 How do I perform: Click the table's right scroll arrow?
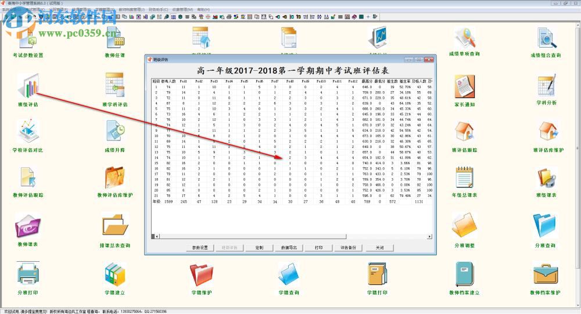(429, 236)
